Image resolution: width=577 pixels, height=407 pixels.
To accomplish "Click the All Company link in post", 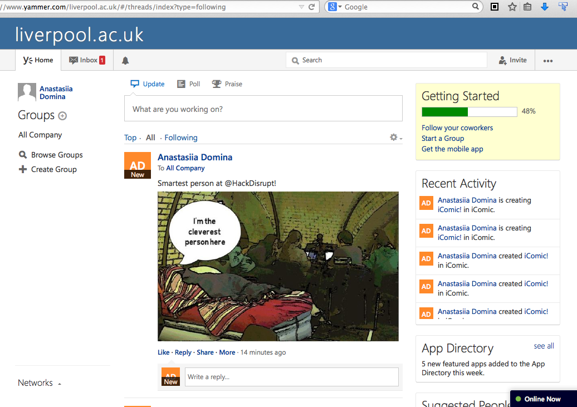I will tap(185, 168).
